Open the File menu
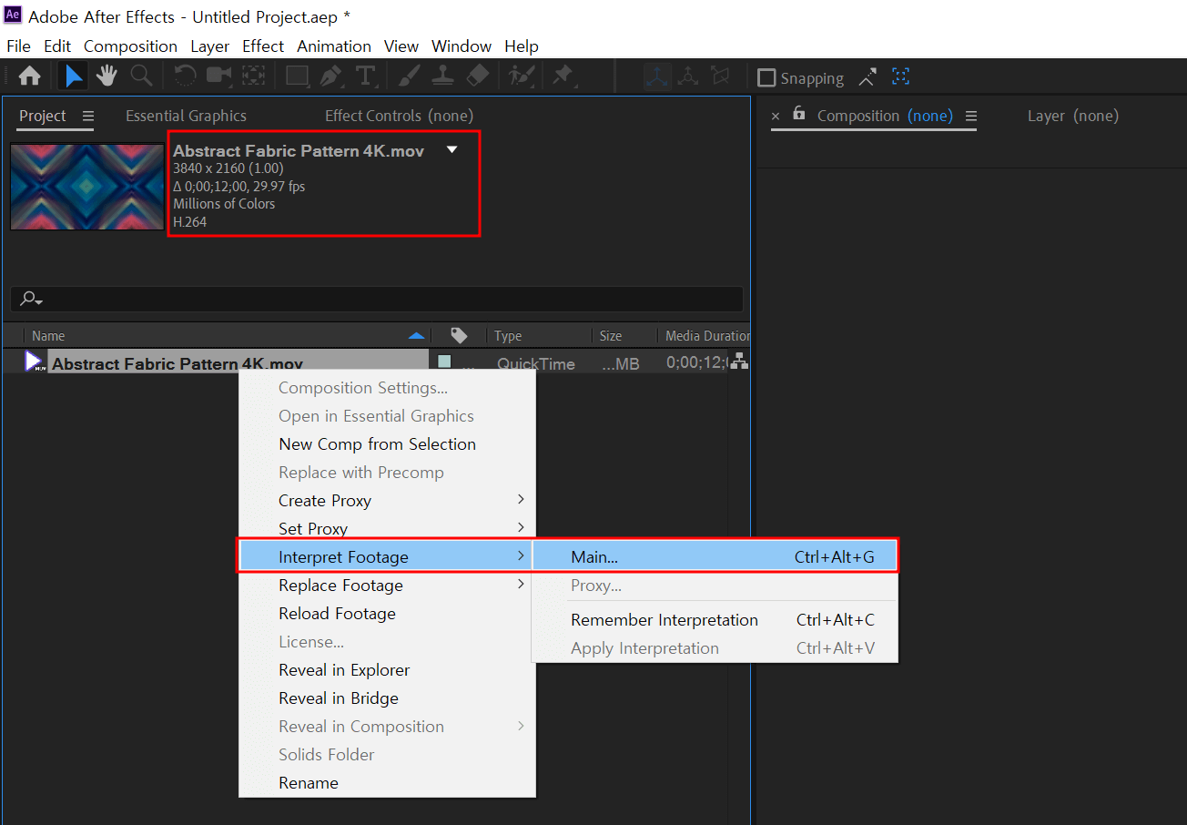This screenshot has width=1187, height=825. point(18,46)
